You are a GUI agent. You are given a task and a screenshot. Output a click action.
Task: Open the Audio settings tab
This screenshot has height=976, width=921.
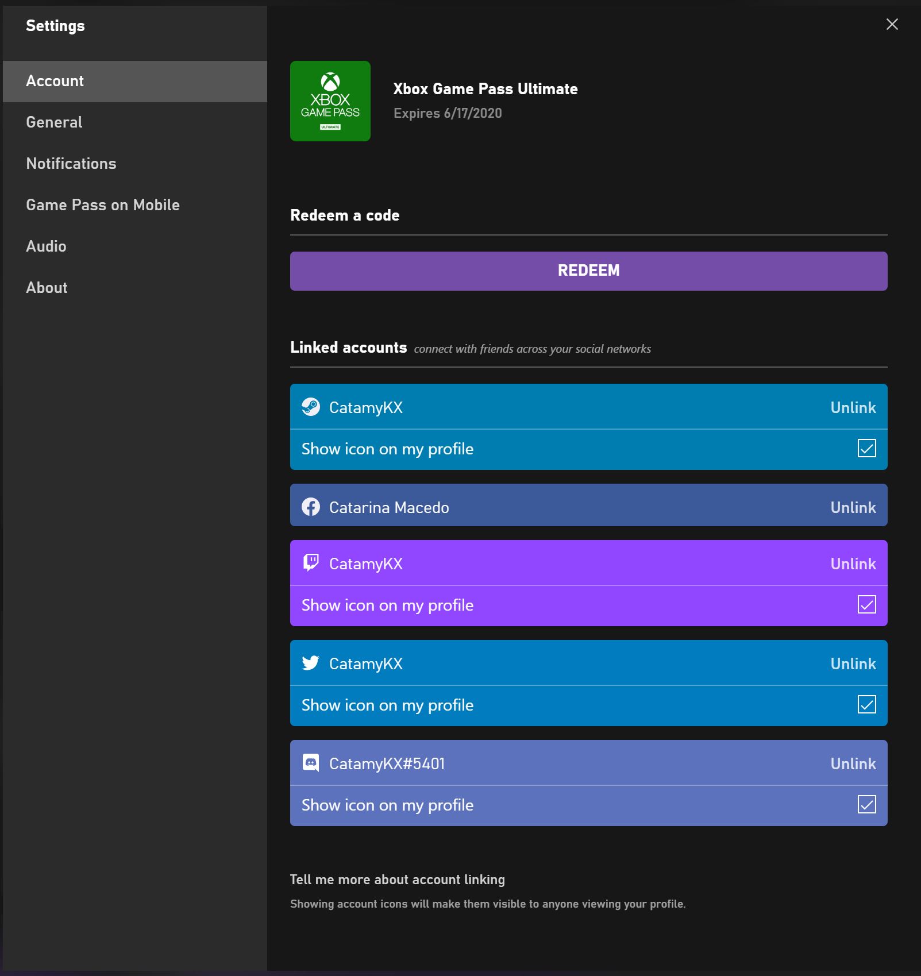tap(135, 246)
